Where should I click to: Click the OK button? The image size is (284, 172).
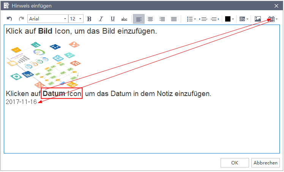235,163
